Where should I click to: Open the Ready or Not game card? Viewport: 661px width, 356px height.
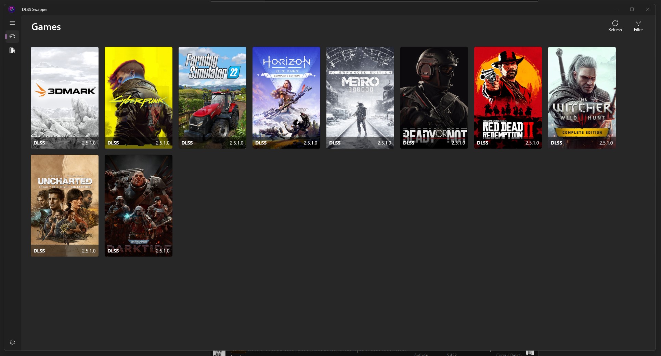point(434,98)
